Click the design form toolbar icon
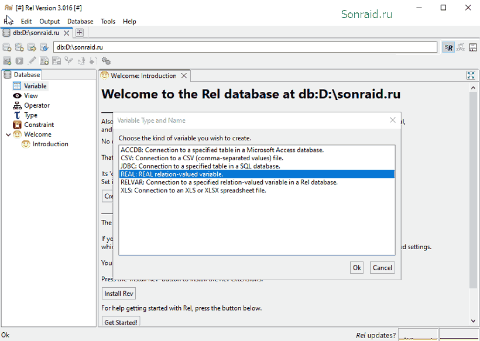The image size is (480, 341). [x=56, y=61]
